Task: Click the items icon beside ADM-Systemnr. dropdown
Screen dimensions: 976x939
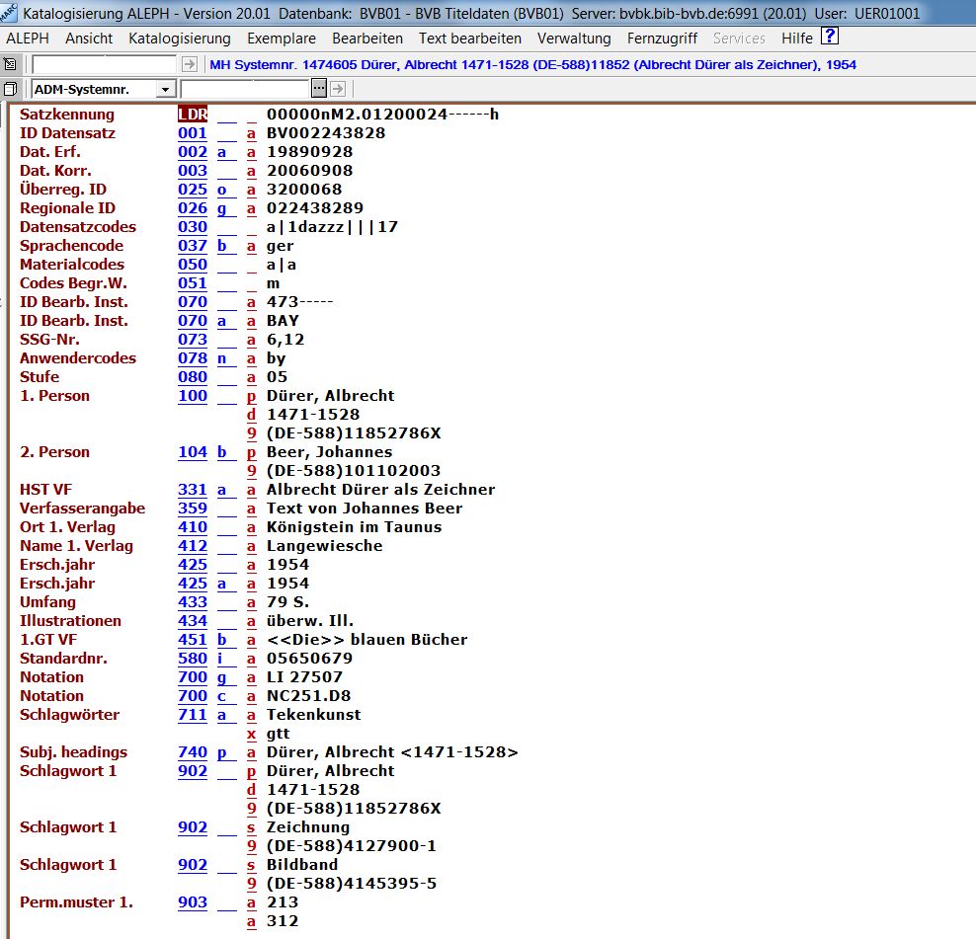Action: tap(10, 89)
